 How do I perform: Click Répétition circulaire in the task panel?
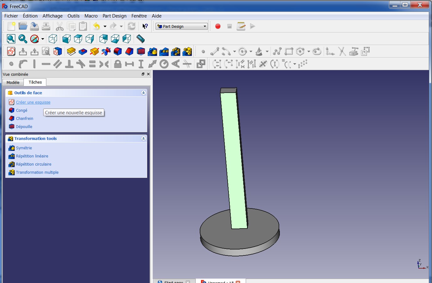point(33,164)
